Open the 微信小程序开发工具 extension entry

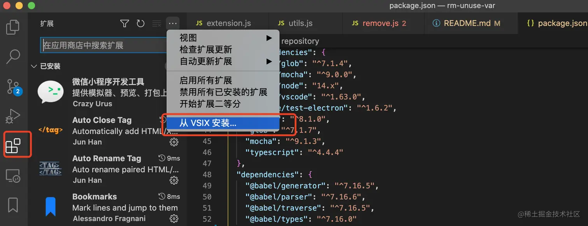[x=109, y=92]
